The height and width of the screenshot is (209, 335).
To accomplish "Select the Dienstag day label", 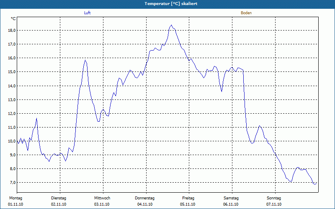I will pyautogui.click(x=59, y=198).
